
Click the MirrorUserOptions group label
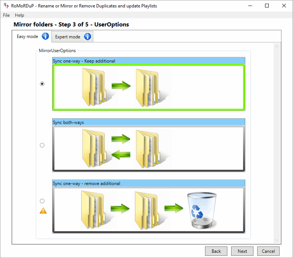point(57,51)
